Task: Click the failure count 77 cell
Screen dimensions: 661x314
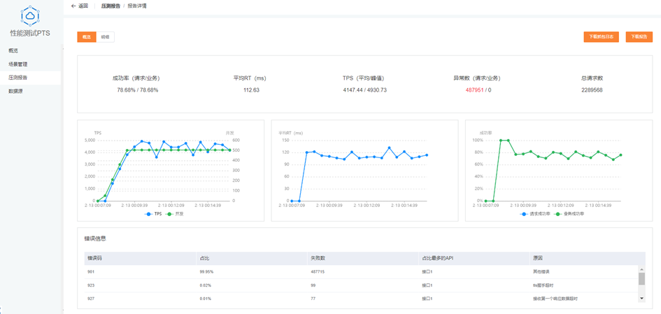Action: pos(313,299)
